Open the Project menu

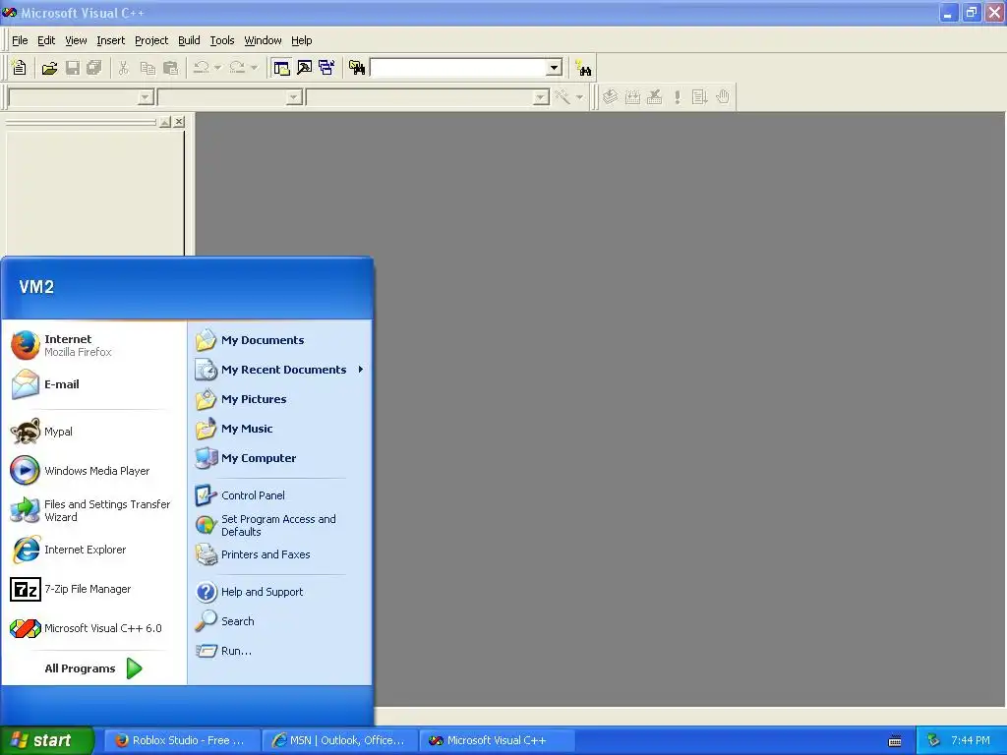click(x=151, y=40)
